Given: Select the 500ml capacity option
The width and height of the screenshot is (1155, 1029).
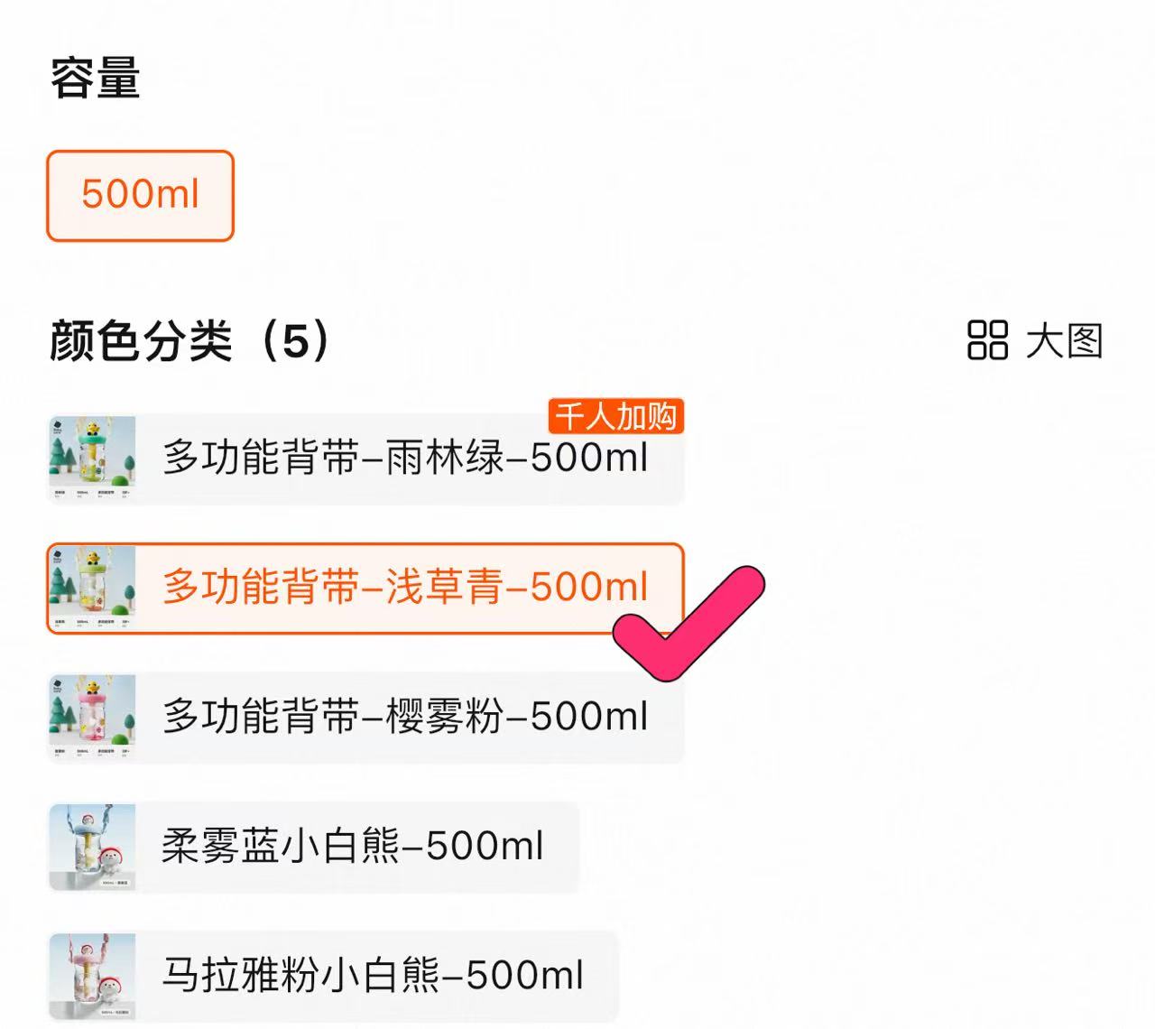Looking at the screenshot, I should (140, 194).
